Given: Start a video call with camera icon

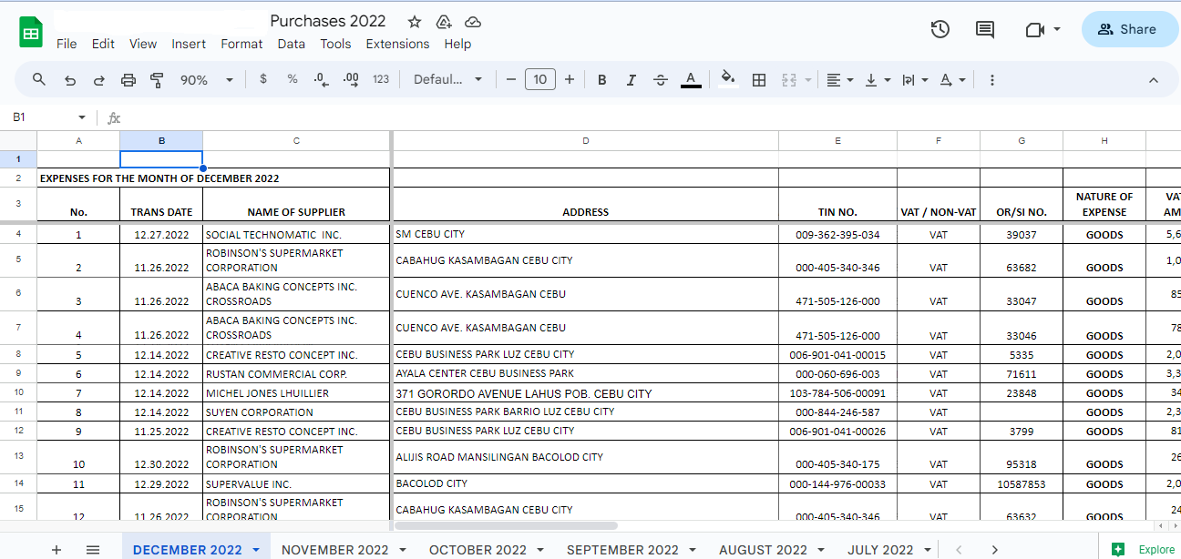Looking at the screenshot, I should 1034,29.
